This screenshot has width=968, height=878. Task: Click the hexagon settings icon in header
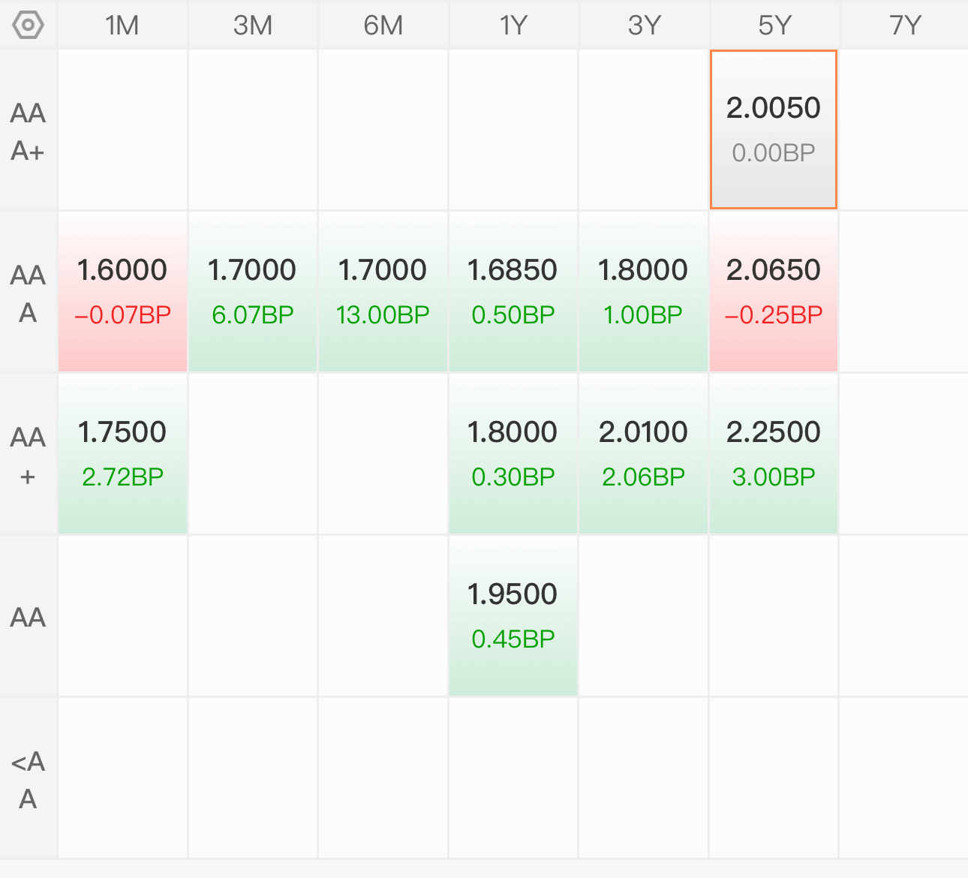pyautogui.click(x=28, y=25)
